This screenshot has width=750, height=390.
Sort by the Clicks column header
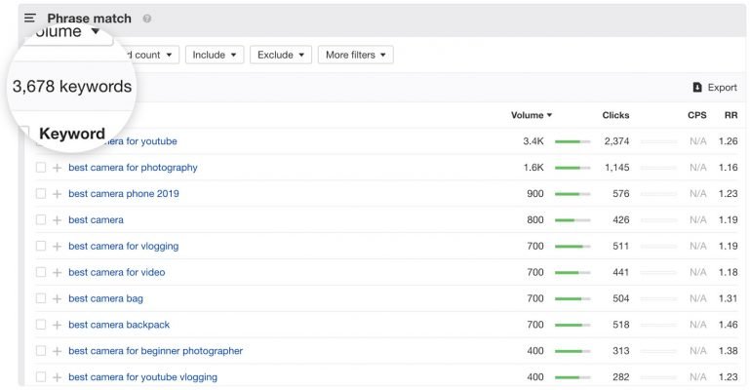click(615, 115)
